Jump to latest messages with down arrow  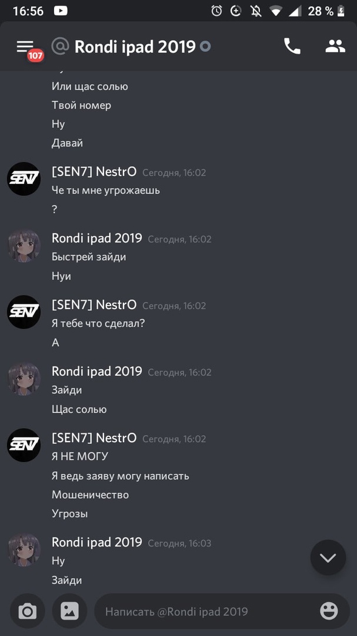coord(328,558)
